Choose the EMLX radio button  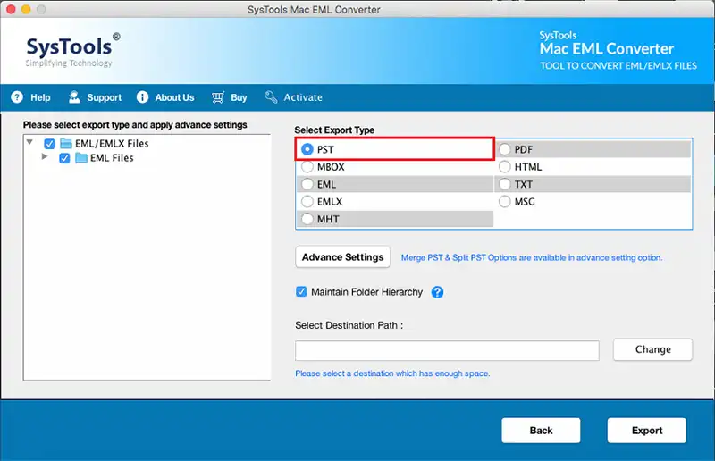pyautogui.click(x=307, y=202)
